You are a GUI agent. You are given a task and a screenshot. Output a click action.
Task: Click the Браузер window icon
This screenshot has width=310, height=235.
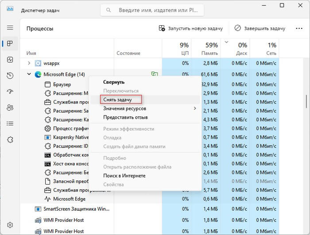(47, 85)
